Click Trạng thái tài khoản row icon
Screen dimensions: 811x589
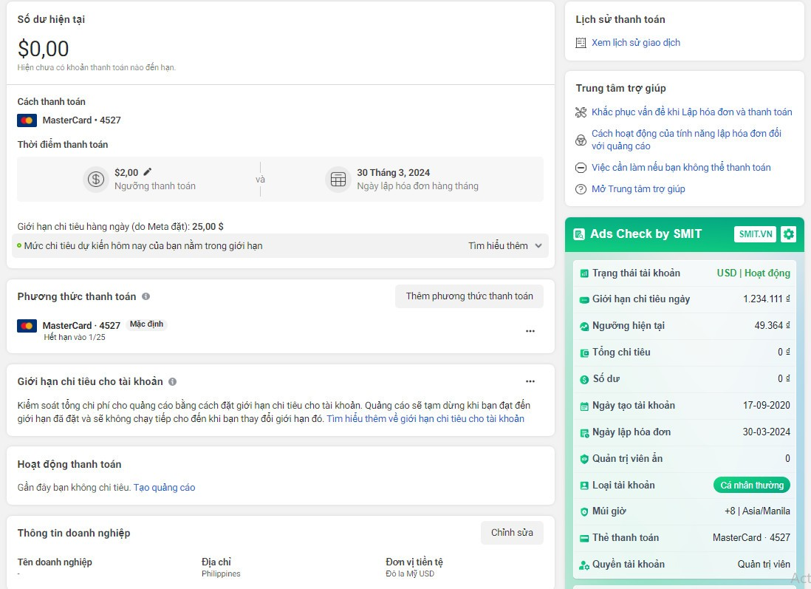[x=584, y=273]
